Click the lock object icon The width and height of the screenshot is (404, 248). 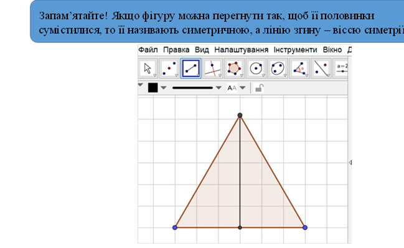tap(259, 88)
